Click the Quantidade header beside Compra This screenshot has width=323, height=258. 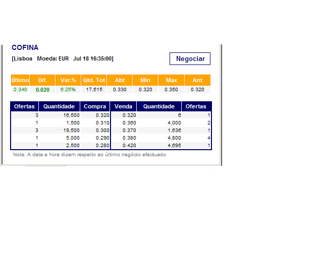(59, 106)
